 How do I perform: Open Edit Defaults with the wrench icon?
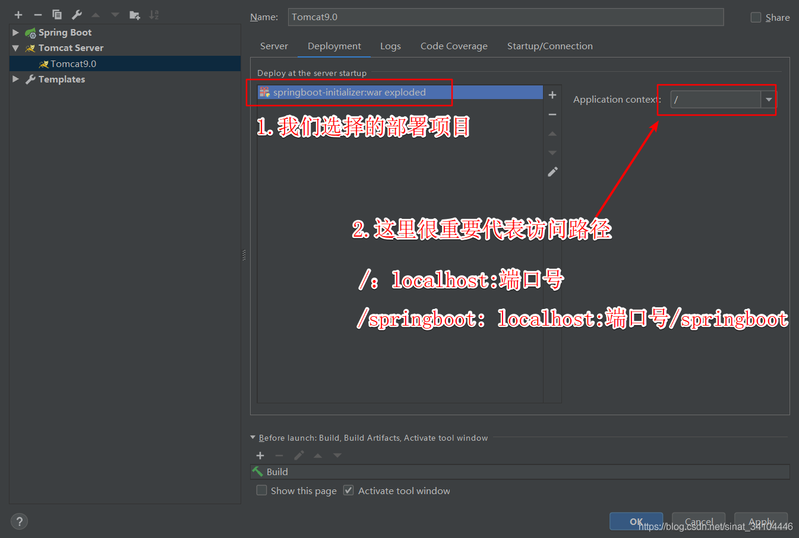(77, 14)
